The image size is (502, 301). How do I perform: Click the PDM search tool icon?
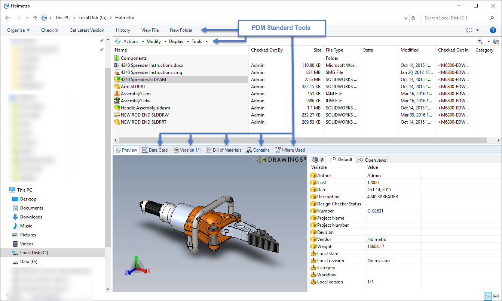coord(480,41)
